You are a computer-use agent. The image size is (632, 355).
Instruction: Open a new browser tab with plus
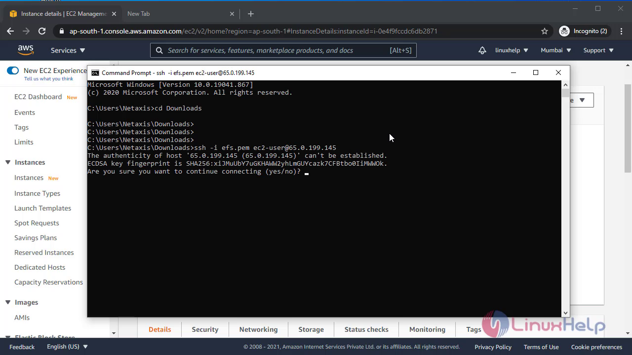click(251, 14)
